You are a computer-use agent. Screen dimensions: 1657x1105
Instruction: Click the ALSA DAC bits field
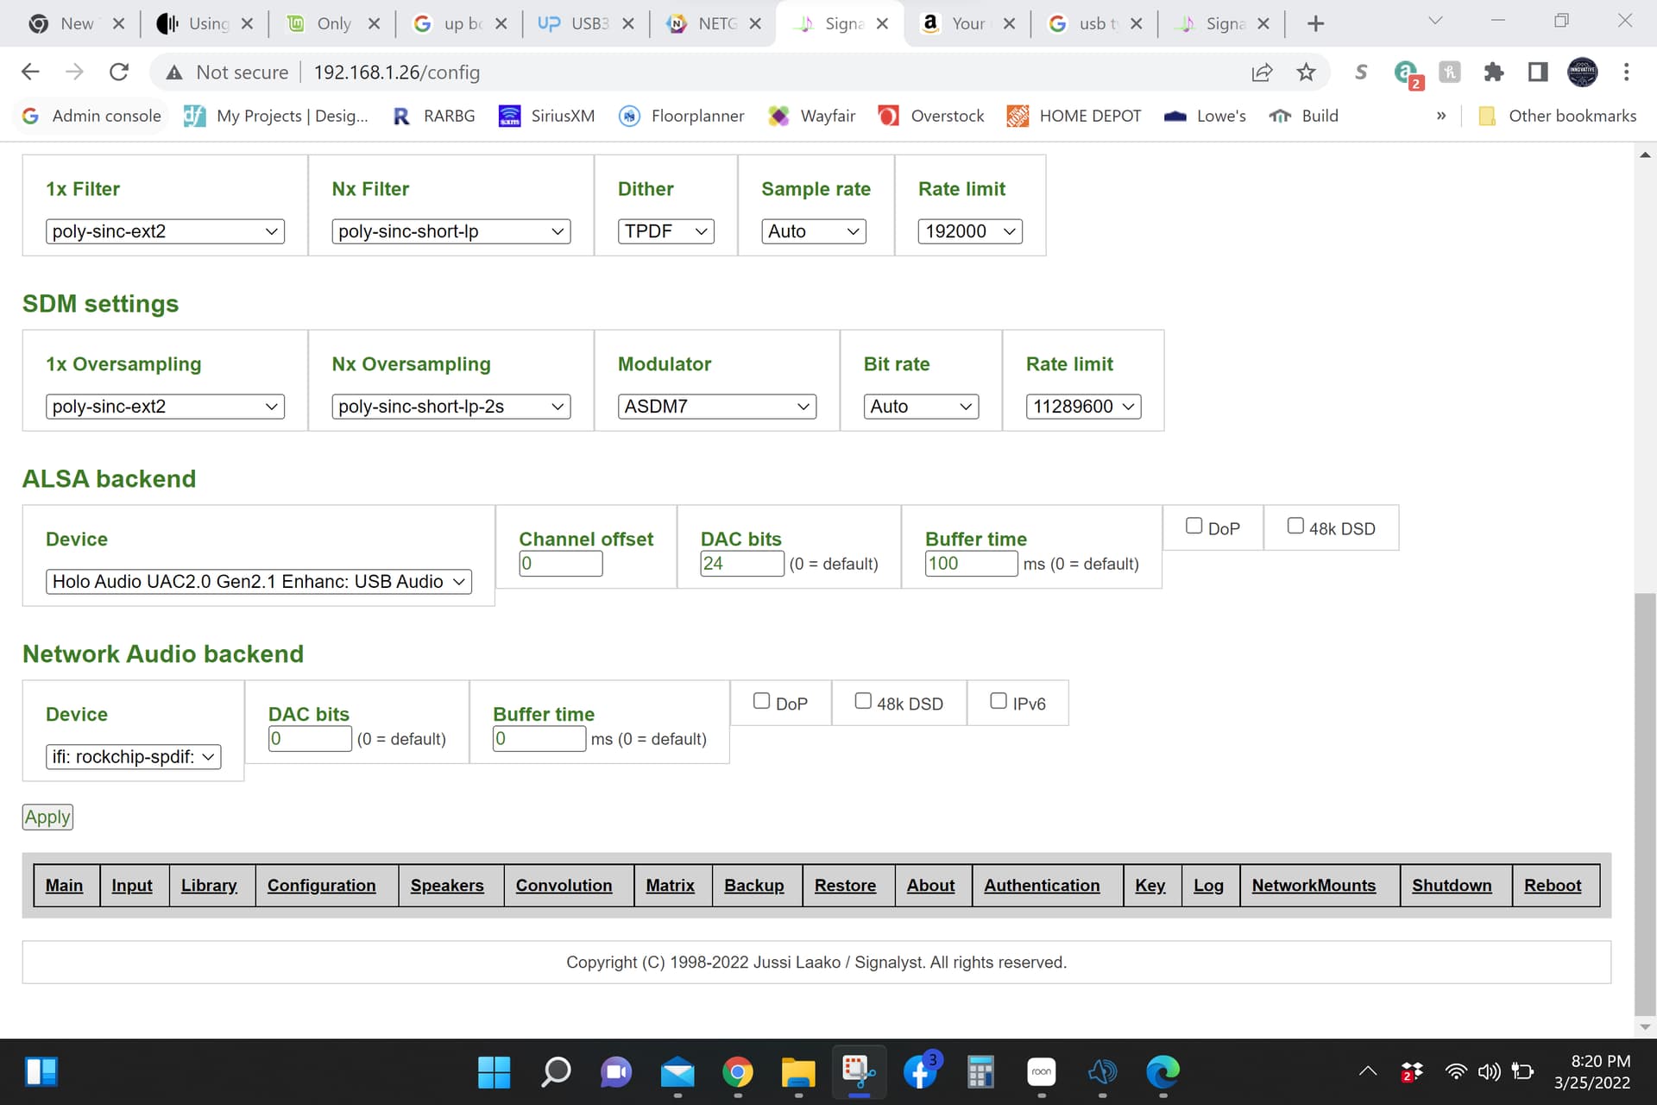pos(742,564)
